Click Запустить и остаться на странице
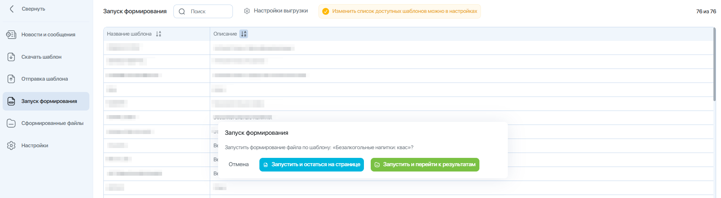The height and width of the screenshot is (198, 721). tap(312, 165)
